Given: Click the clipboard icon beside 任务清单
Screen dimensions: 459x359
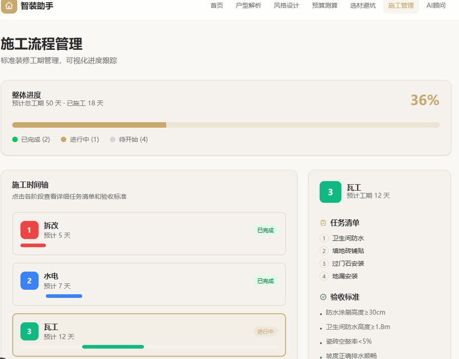Looking at the screenshot, I should click(323, 223).
